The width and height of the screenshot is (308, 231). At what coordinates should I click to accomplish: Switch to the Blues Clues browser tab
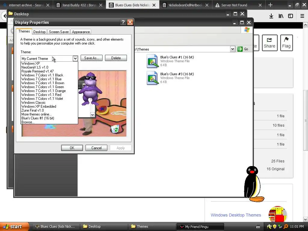[133, 5]
